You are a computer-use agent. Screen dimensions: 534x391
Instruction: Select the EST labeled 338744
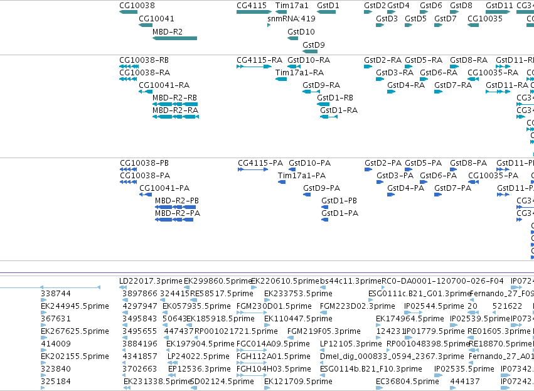point(56,294)
